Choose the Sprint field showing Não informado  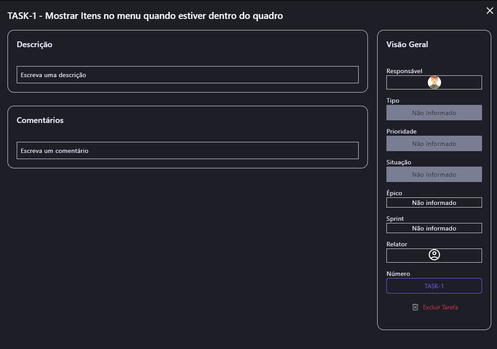(434, 228)
